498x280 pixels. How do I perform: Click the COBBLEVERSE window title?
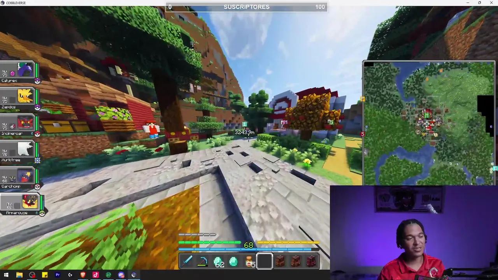(x=16, y=3)
